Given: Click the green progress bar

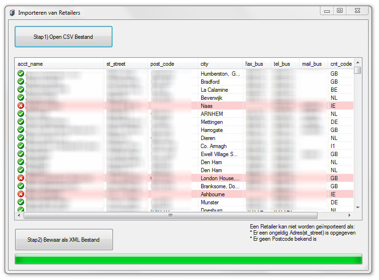Looking at the screenshot, I should click(x=188, y=259).
